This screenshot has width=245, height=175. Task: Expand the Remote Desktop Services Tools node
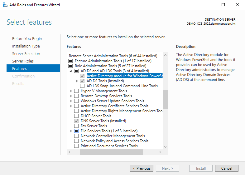pyautogui.click(x=71, y=96)
